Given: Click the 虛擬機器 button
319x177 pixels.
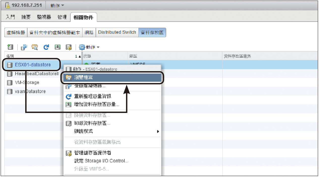Looking at the screenshot, I should (16, 32).
